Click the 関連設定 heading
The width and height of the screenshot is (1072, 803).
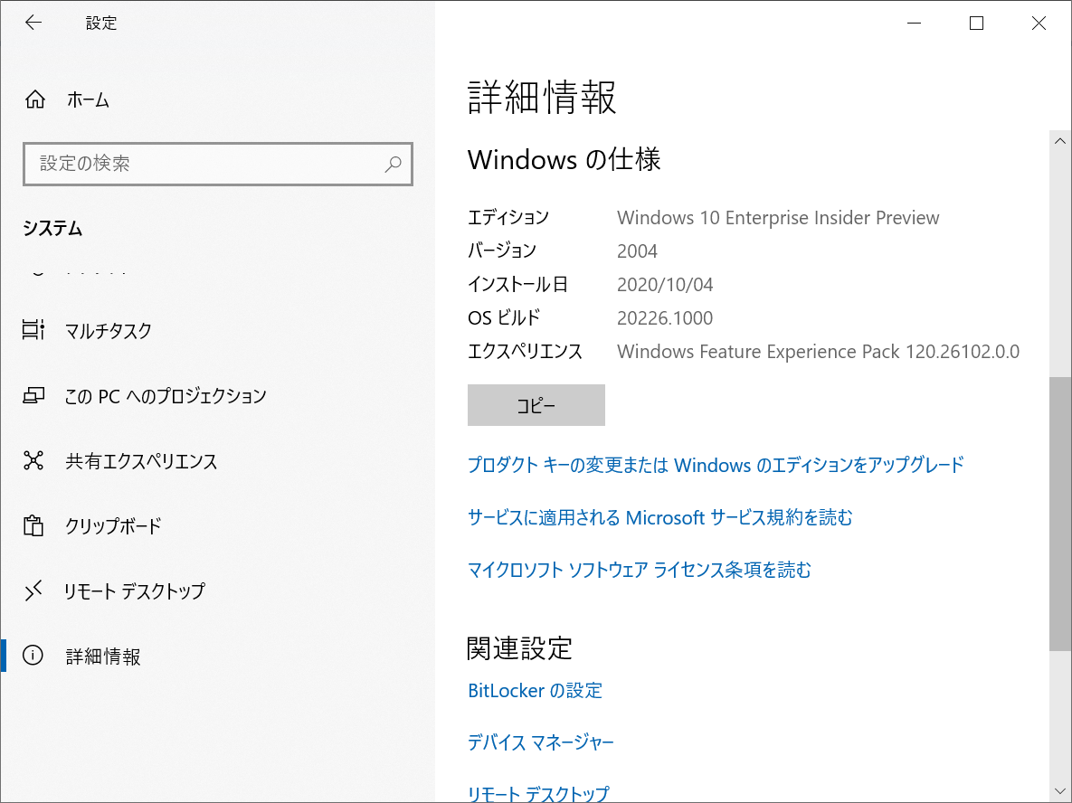click(x=519, y=647)
